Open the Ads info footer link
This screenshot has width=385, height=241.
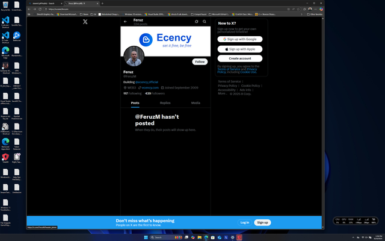[245, 90]
